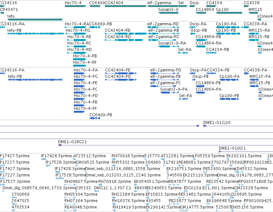Click the CG42404 gene label
The image size is (273, 212).
point(114,3)
